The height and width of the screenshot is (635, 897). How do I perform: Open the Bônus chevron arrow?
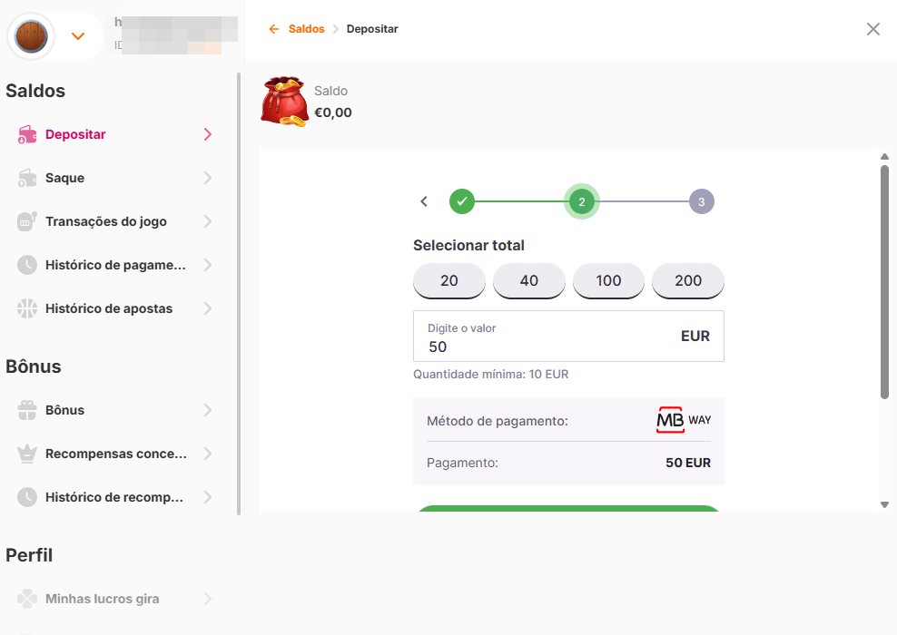point(208,410)
